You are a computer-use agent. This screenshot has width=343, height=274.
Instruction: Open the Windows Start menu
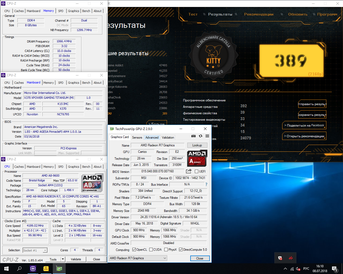[6, 269]
